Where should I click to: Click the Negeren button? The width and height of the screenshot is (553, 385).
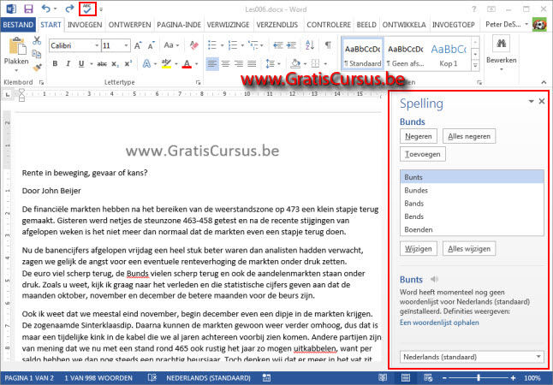click(x=419, y=136)
